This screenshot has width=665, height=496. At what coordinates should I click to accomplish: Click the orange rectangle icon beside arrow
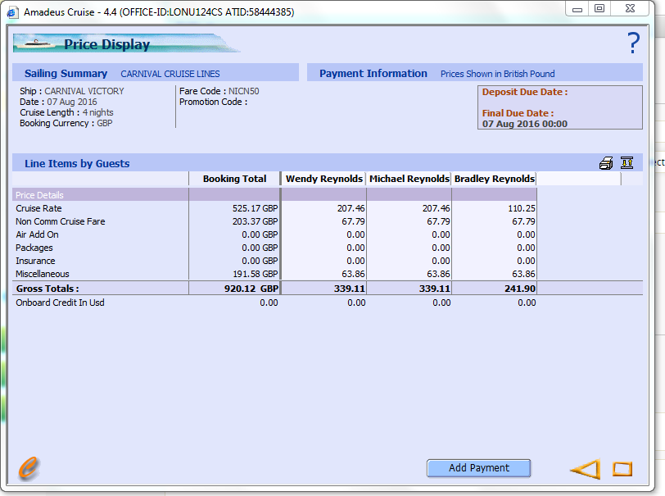622,469
